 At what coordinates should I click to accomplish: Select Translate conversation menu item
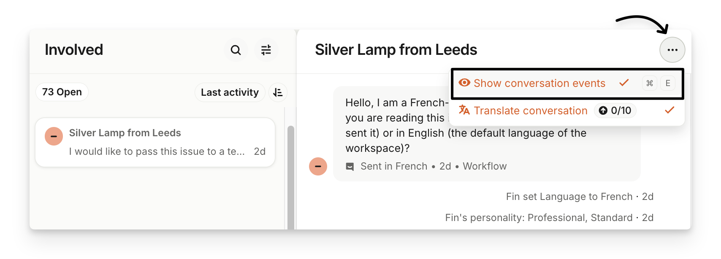pyautogui.click(x=531, y=111)
